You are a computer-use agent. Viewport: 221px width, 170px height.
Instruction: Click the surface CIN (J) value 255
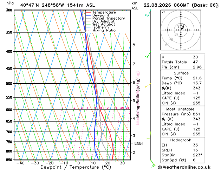pos(196,103)
